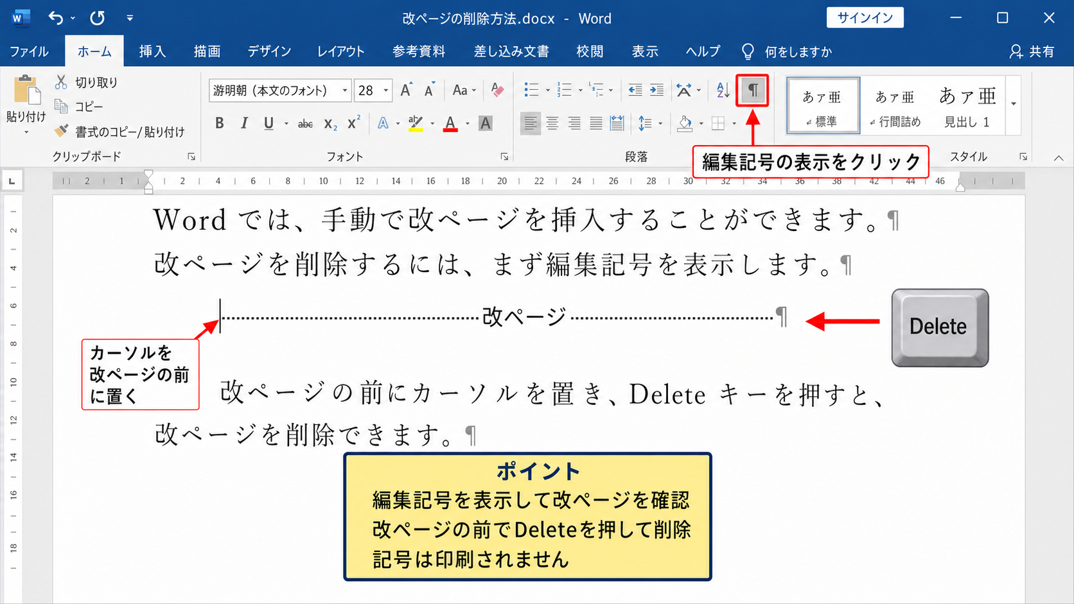Image resolution: width=1074 pixels, height=604 pixels.
Task: Toggle the align left button
Action: coord(531,123)
